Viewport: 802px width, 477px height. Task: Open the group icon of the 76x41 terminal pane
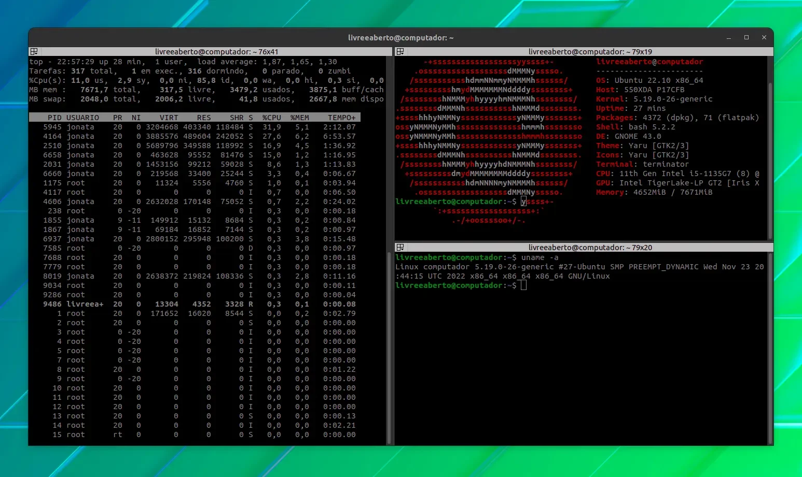click(x=34, y=52)
